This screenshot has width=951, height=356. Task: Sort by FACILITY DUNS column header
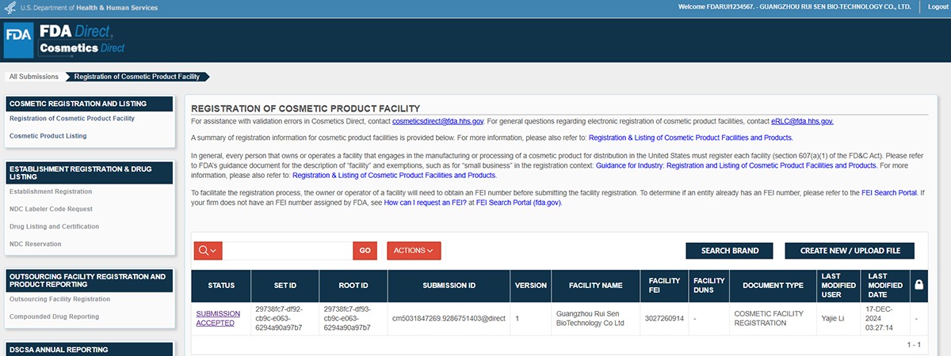(x=708, y=286)
